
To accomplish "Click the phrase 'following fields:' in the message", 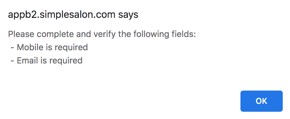I will pyautogui.click(x=164, y=34).
